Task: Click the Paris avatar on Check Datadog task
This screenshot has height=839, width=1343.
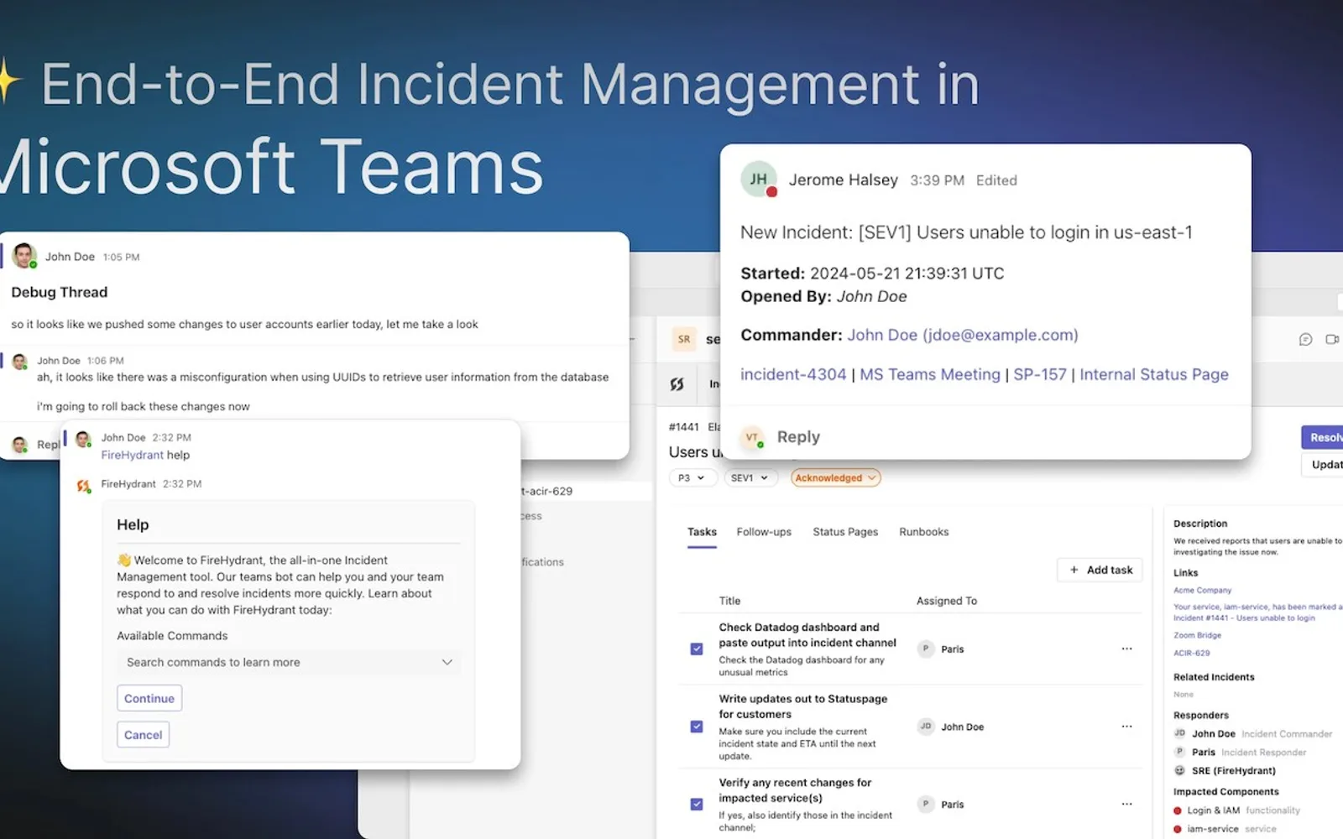Action: point(926,649)
